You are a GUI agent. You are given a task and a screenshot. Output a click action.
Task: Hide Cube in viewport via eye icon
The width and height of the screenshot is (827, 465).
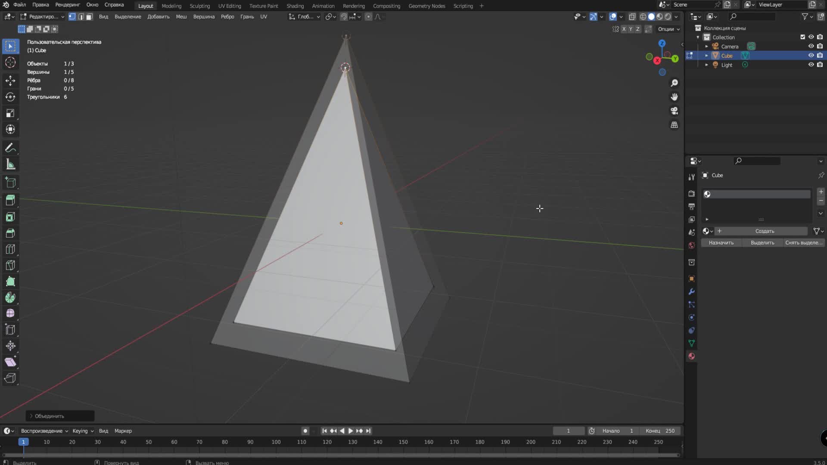811,56
